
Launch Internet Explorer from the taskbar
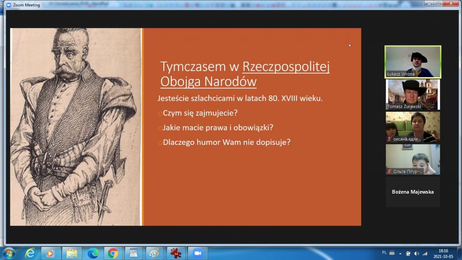pyautogui.click(x=30, y=253)
